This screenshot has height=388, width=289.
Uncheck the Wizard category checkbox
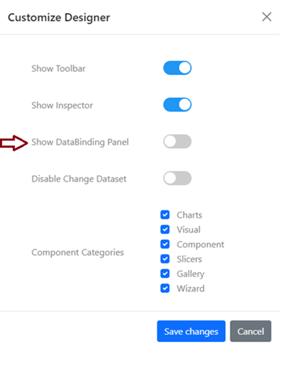pyautogui.click(x=165, y=288)
